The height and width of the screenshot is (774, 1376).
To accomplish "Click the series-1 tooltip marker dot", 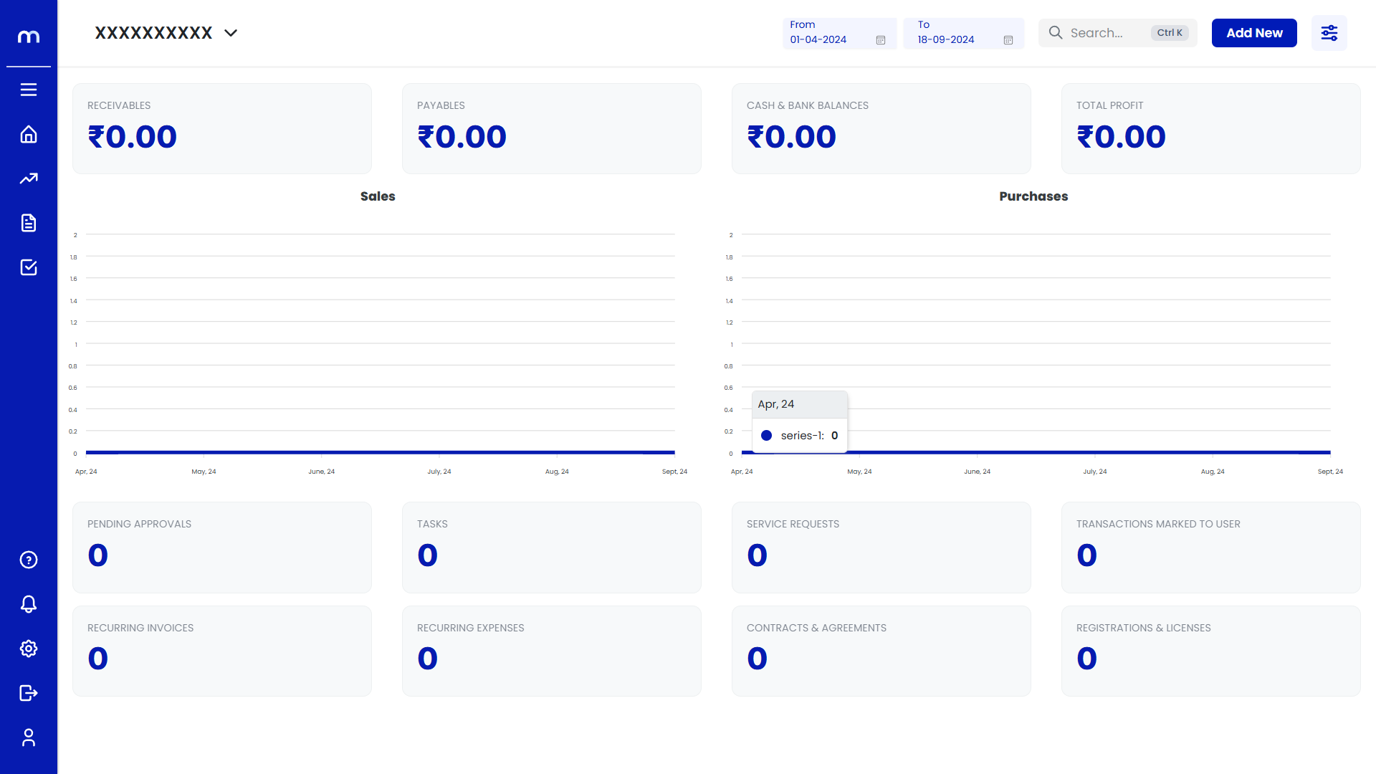I will [766, 435].
